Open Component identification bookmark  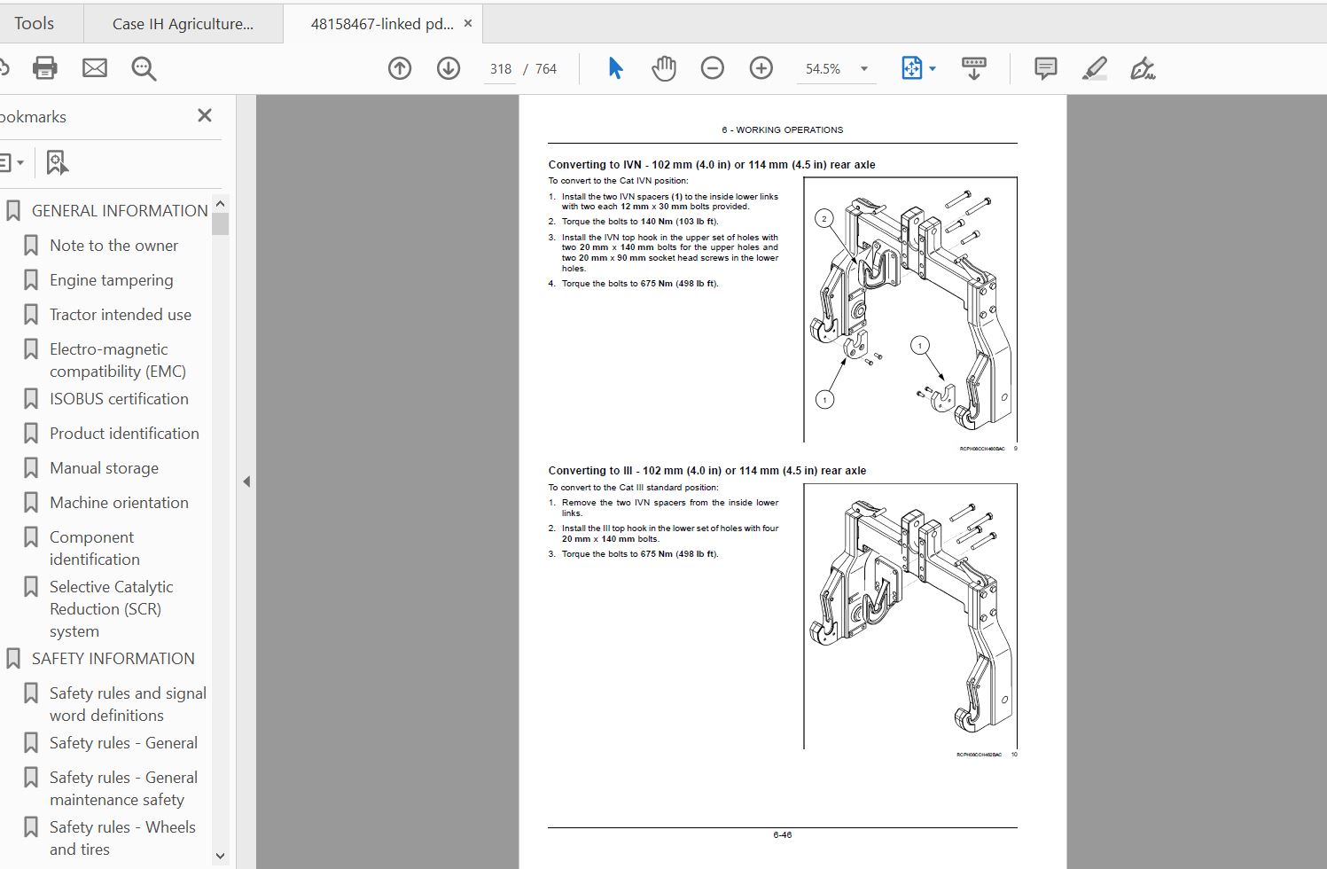click(x=95, y=548)
